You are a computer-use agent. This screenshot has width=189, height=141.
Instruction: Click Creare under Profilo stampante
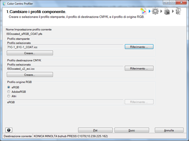pos(30,53)
